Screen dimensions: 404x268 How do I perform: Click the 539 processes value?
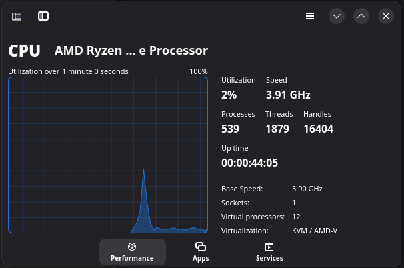tap(230, 129)
